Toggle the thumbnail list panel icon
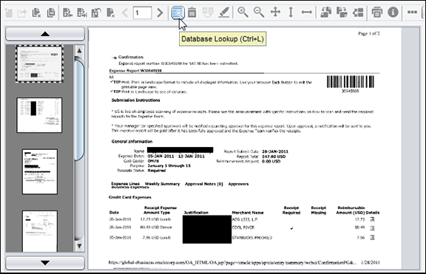426x274 pixels. 358,13
